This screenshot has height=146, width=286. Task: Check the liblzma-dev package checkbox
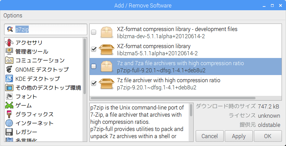pyautogui.click(x=94, y=32)
